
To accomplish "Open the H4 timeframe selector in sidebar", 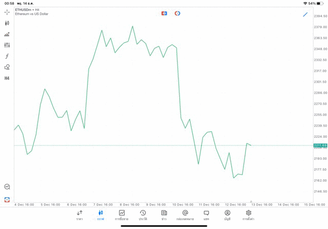I will 7,78.
